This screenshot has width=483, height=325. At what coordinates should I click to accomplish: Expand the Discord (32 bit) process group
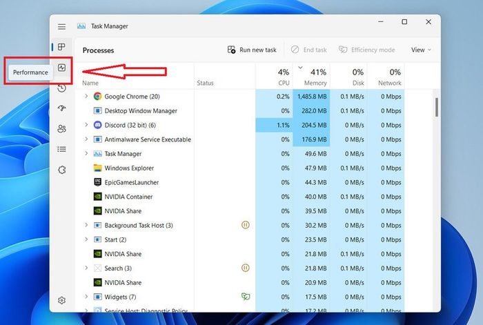(x=86, y=125)
